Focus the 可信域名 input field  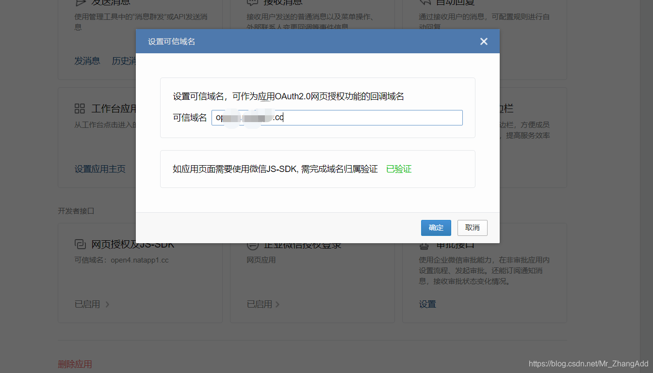pos(337,117)
